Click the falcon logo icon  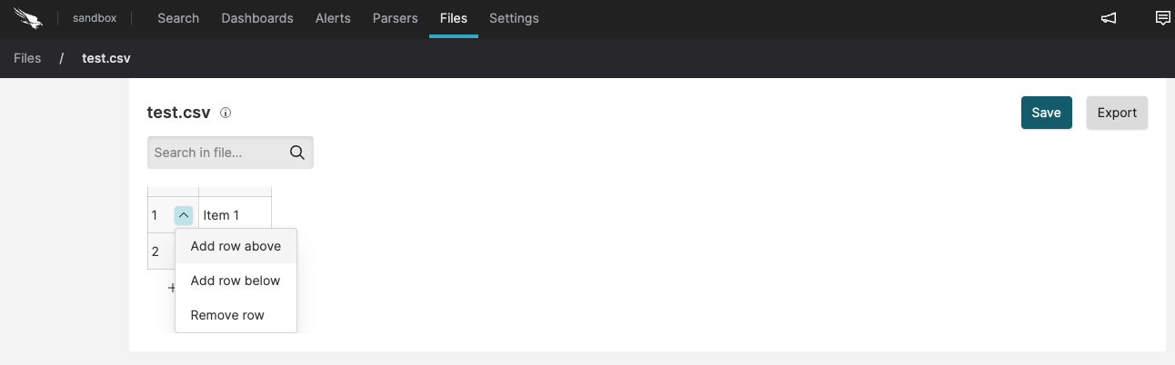pyautogui.click(x=29, y=18)
